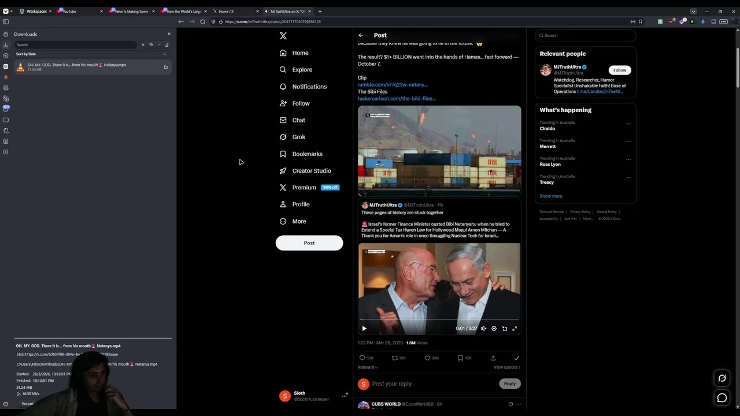
Task: Toggle picture-in-picture for the video
Action: click(504, 328)
